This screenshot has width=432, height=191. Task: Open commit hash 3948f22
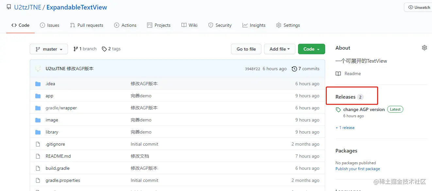tap(252, 69)
